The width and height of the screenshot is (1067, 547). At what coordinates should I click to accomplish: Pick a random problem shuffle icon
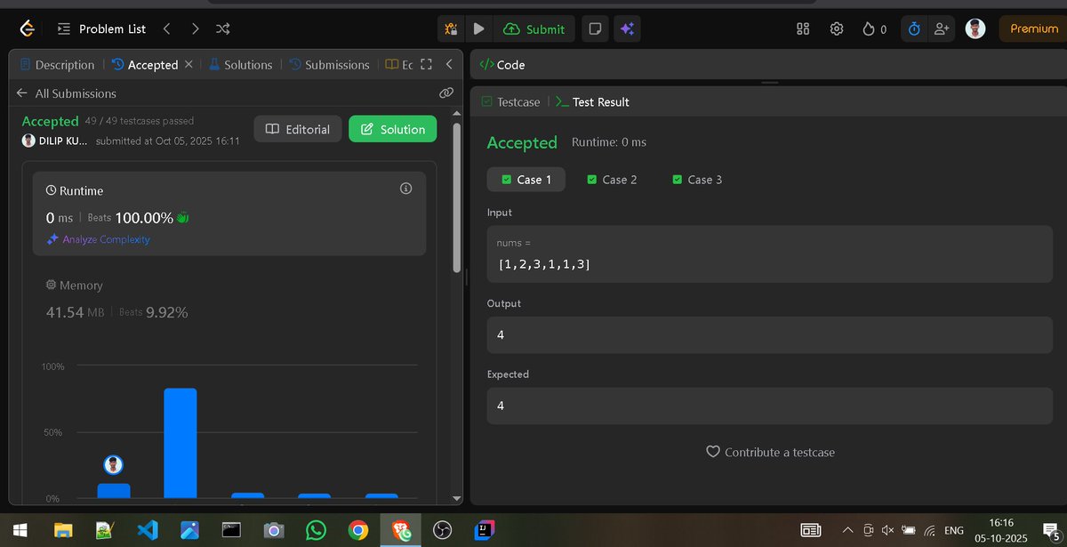(223, 28)
